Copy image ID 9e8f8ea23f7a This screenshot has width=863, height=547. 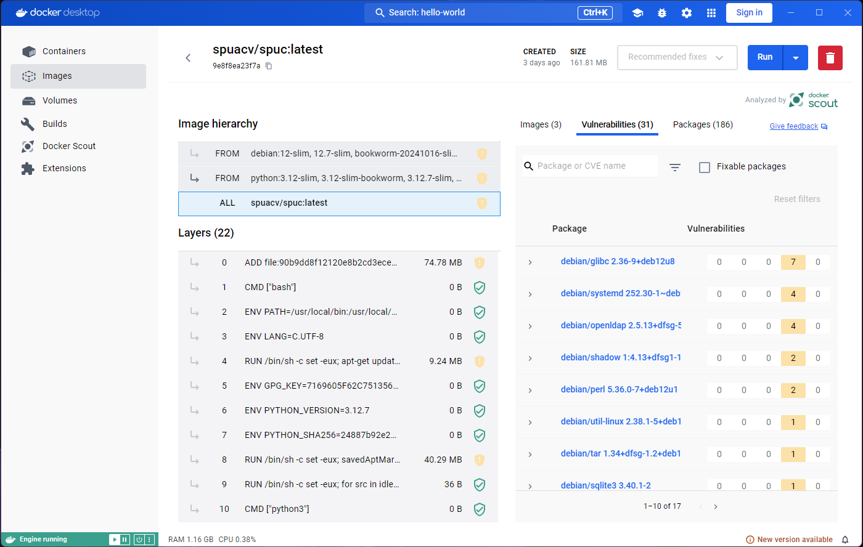click(269, 66)
